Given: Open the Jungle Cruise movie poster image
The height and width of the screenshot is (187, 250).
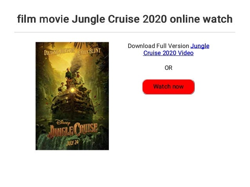Looking at the screenshot, I should pyautogui.click(x=72, y=96).
